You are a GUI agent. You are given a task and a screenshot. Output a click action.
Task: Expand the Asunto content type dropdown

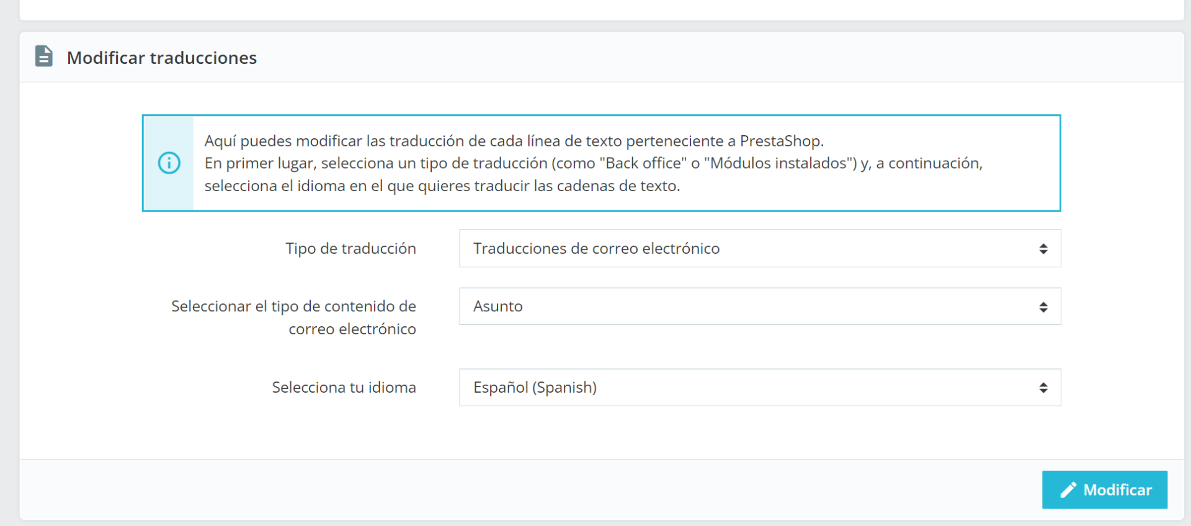coord(759,306)
